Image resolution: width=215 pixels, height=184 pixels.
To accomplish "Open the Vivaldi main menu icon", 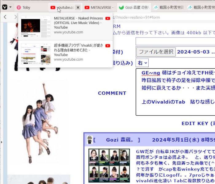I will (5, 7).
